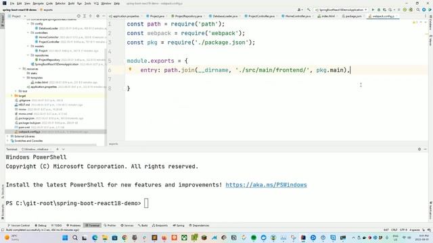Expand External Libraries node
Viewport: 433px width, 243px height.
point(7,136)
